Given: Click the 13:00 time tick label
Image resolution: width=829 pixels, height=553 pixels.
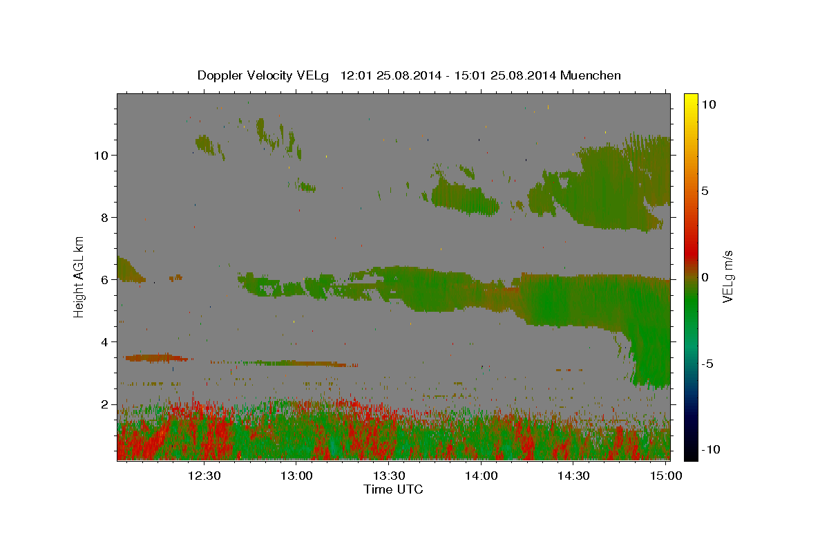Looking at the screenshot, I should tap(296, 476).
